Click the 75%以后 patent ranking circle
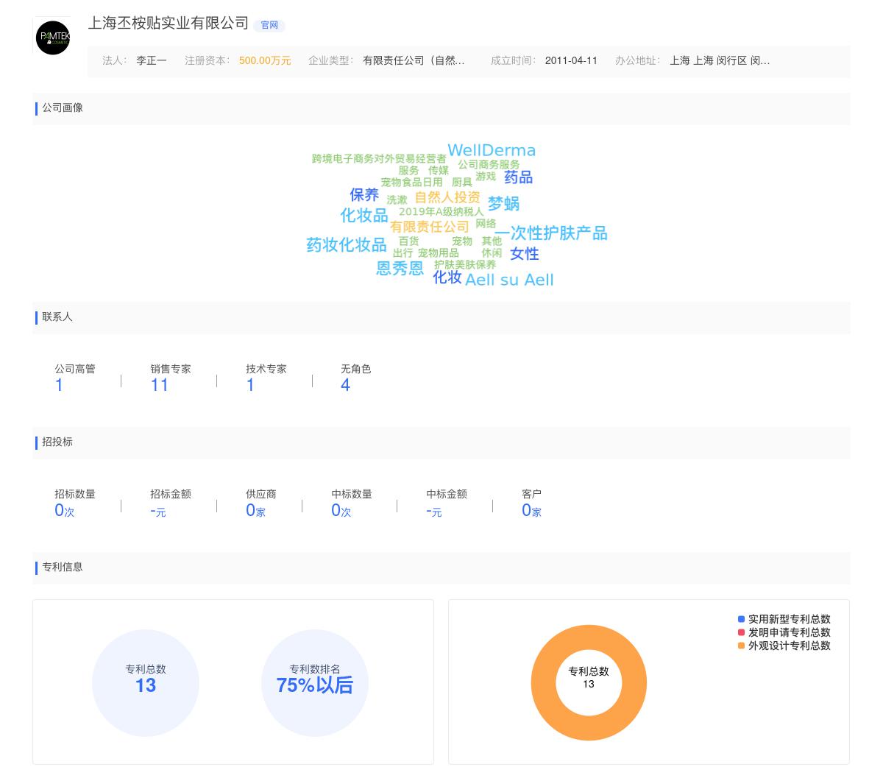 tap(315, 683)
